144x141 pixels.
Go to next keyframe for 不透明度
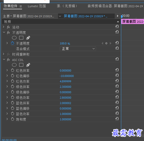tap(111, 43)
